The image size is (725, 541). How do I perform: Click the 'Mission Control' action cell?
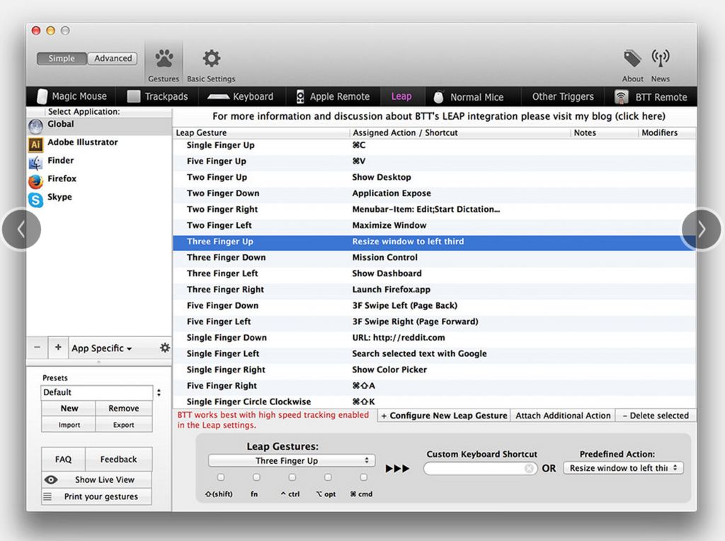[384, 258]
